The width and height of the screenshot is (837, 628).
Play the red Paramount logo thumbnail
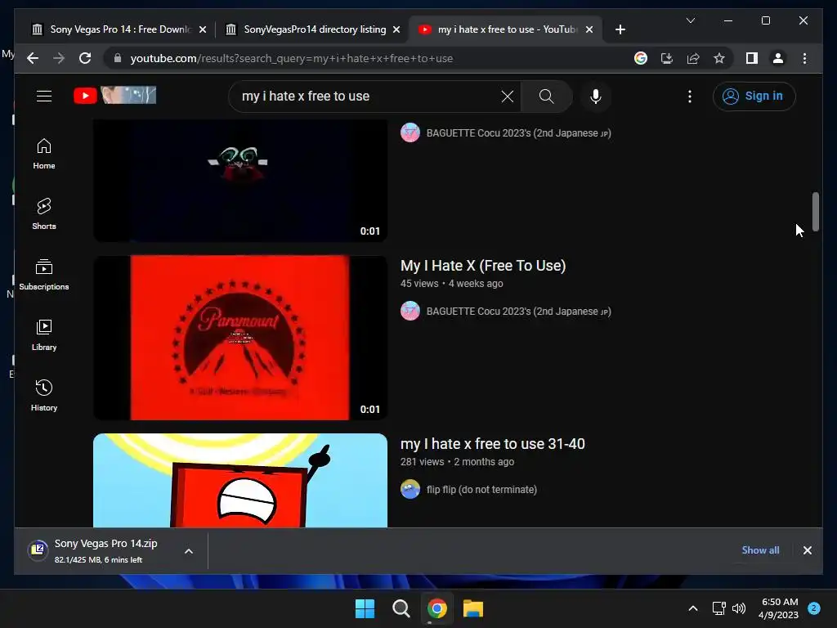coord(240,338)
